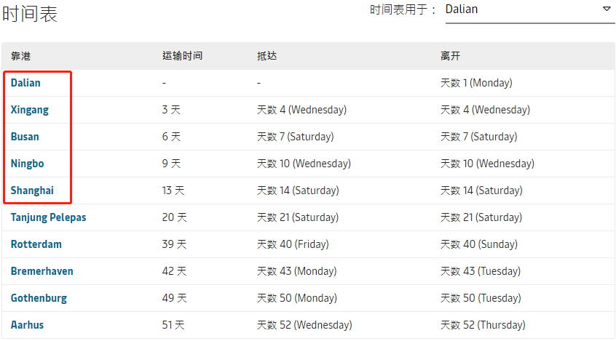Click the Ningbo port link
616x341 pixels.
point(27,164)
